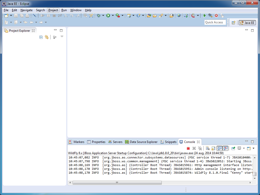Open the File menu
260x195 pixels.
6,10
